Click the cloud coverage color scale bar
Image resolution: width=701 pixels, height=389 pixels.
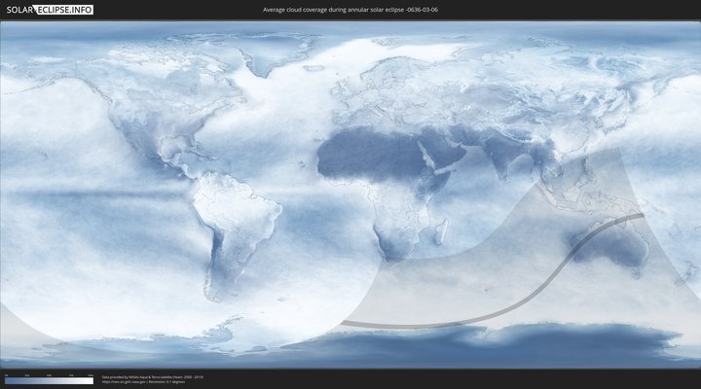click(x=49, y=381)
